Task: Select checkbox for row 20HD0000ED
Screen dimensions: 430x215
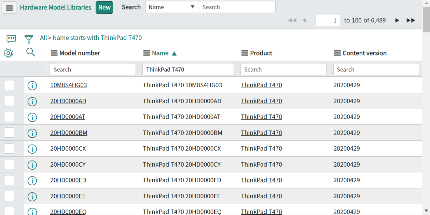Action: point(9,180)
